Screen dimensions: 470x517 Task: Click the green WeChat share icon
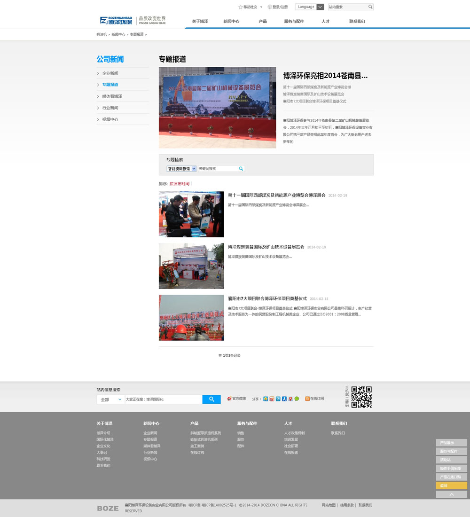[297, 399]
